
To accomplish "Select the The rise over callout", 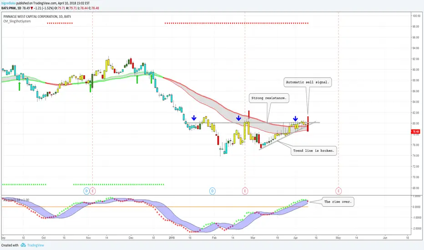I will (x=338, y=202).
